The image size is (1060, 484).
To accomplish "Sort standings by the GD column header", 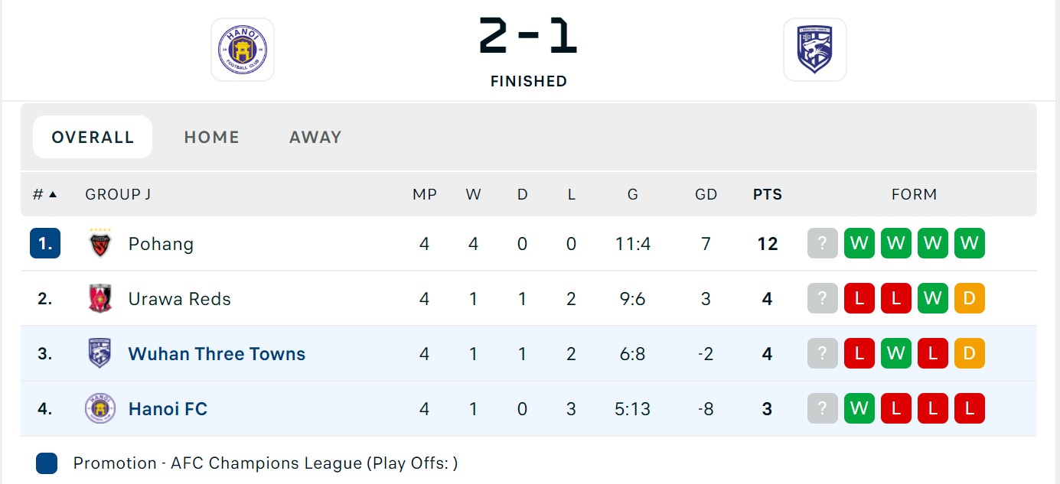I will [706, 194].
